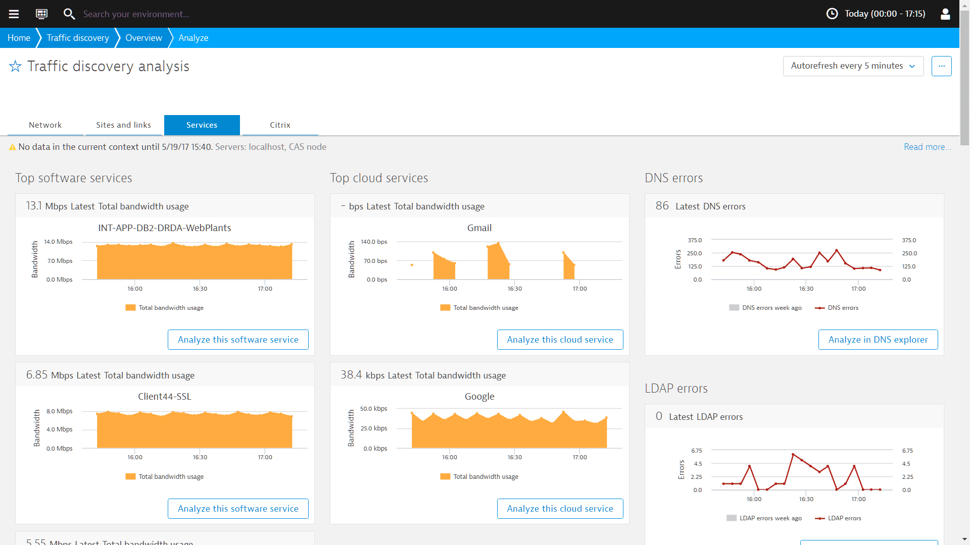The height and width of the screenshot is (545, 970).
Task: Click the warning triangle icon
Action: tap(12, 147)
